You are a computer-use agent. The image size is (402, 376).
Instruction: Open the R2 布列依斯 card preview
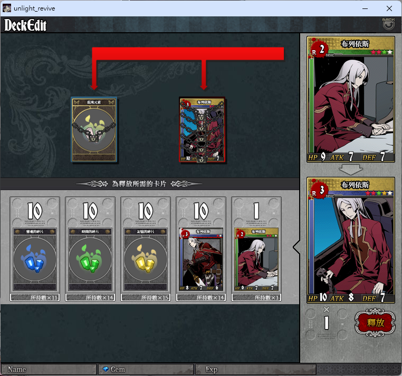click(351, 99)
